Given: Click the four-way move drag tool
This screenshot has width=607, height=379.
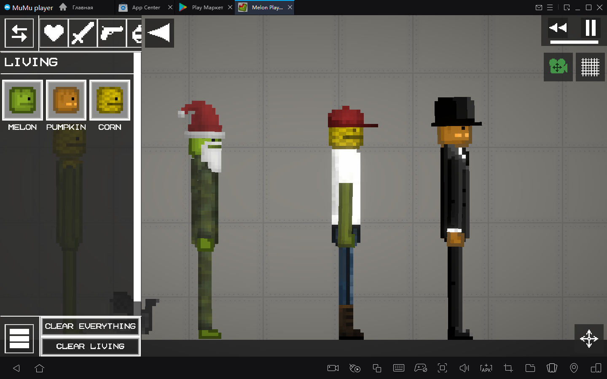Looking at the screenshot, I should pos(589,339).
